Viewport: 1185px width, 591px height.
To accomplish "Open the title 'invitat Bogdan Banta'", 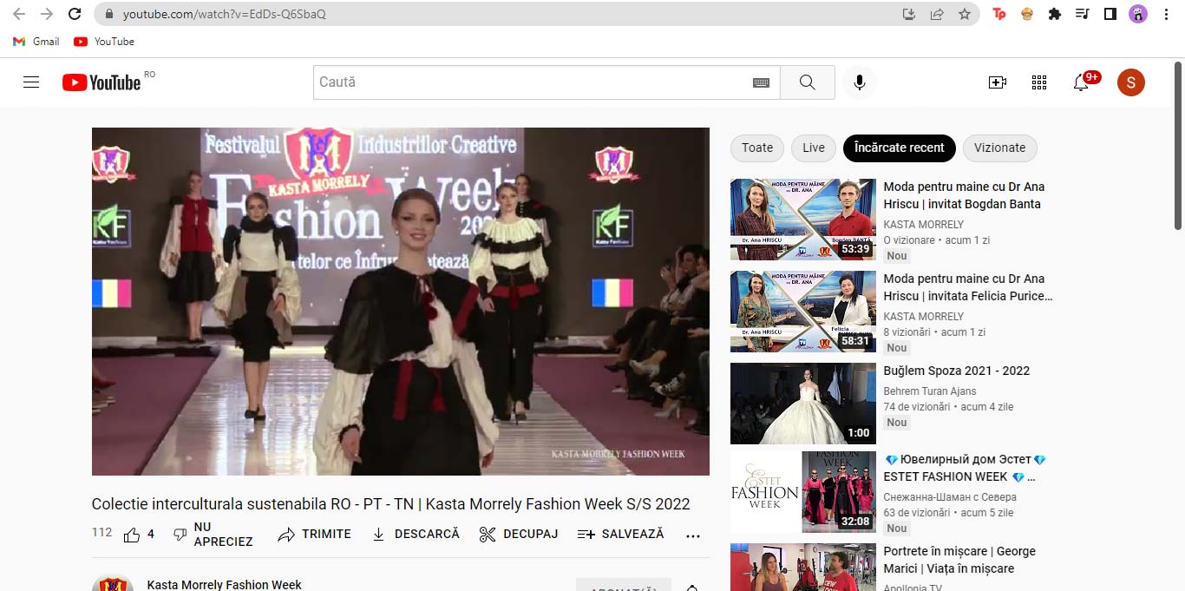I will click(964, 195).
